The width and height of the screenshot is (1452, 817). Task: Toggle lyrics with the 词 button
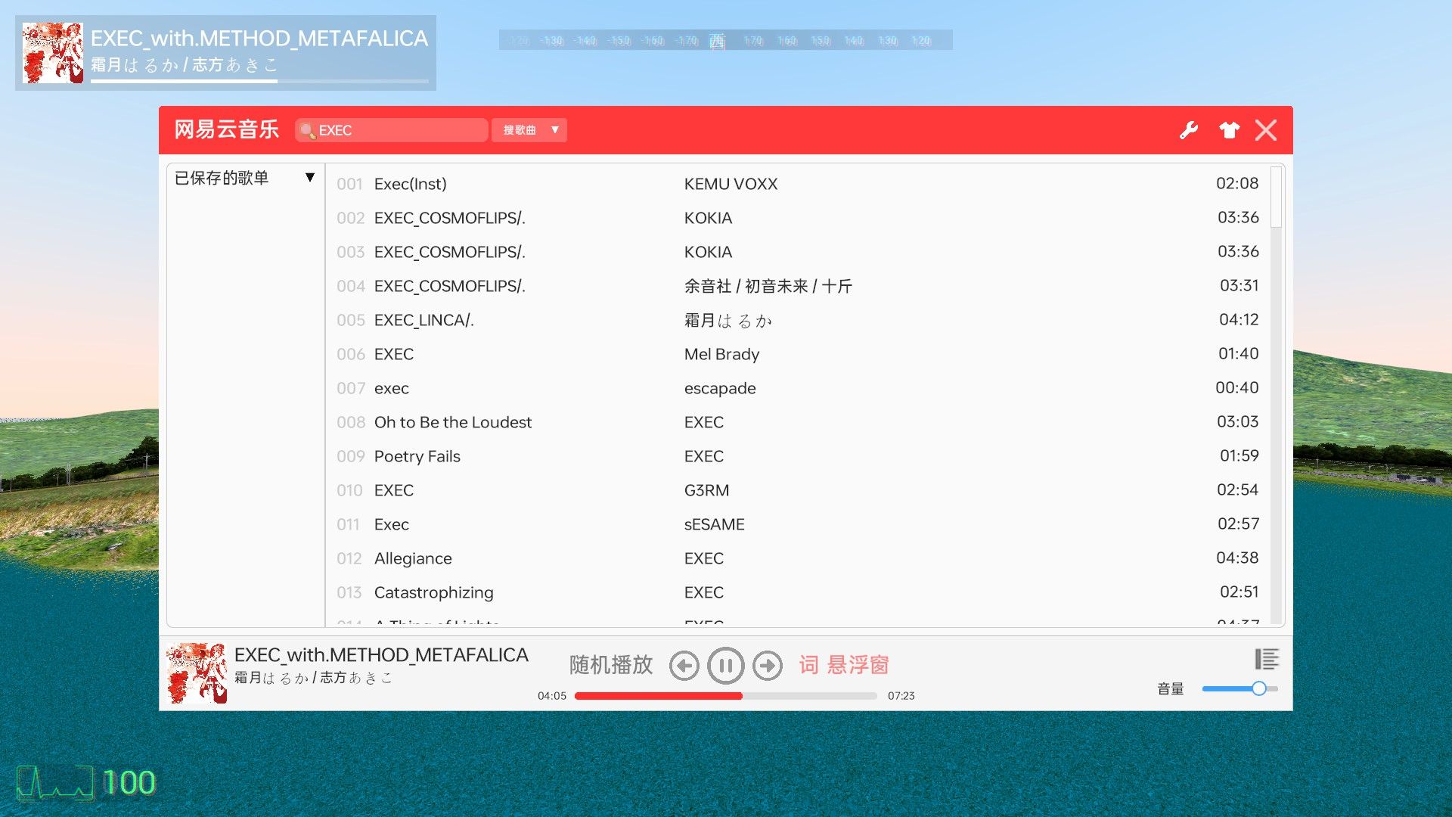(x=808, y=665)
